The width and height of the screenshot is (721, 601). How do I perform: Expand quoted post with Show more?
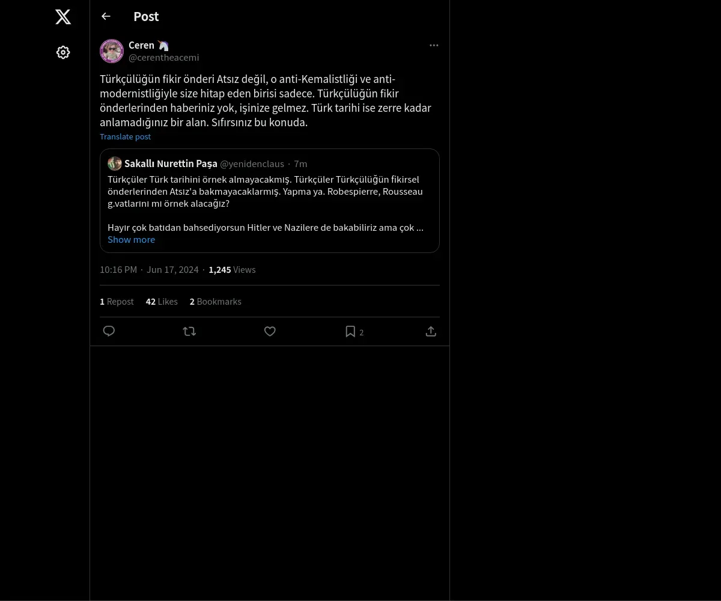coord(131,239)
